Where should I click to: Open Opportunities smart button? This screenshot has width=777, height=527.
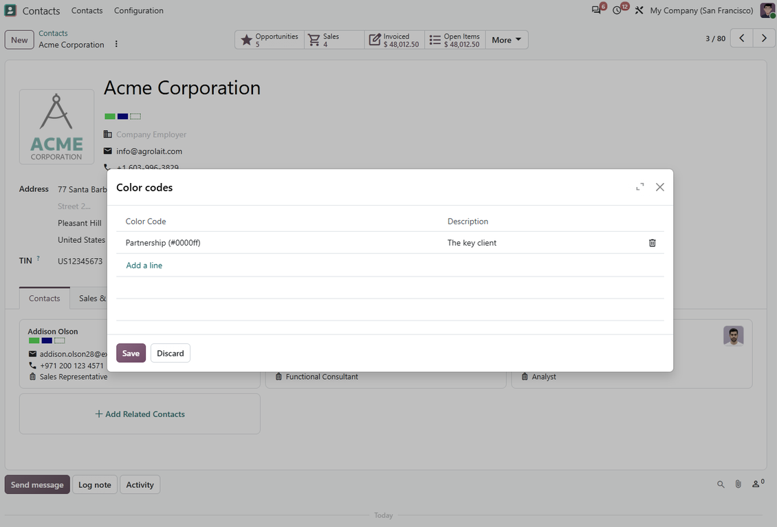point(270,40)
